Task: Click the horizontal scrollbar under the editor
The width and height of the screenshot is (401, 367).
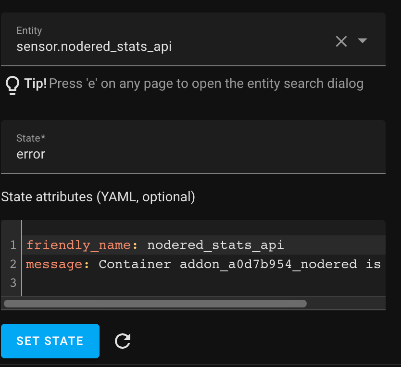Action: coord(154,303)
